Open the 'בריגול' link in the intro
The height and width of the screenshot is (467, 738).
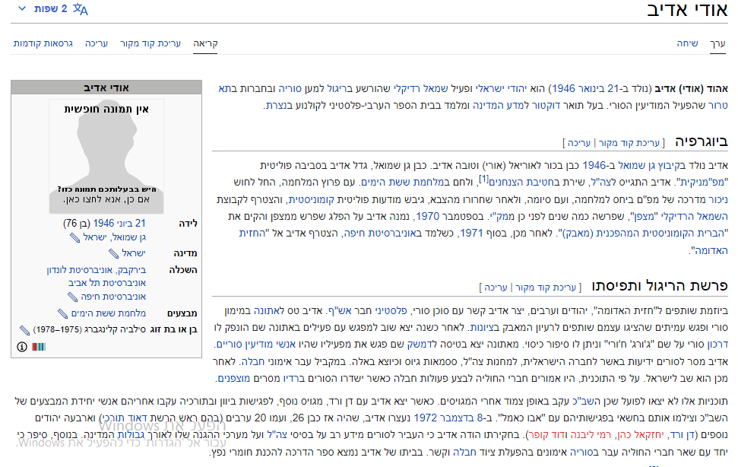coord(340,88)
